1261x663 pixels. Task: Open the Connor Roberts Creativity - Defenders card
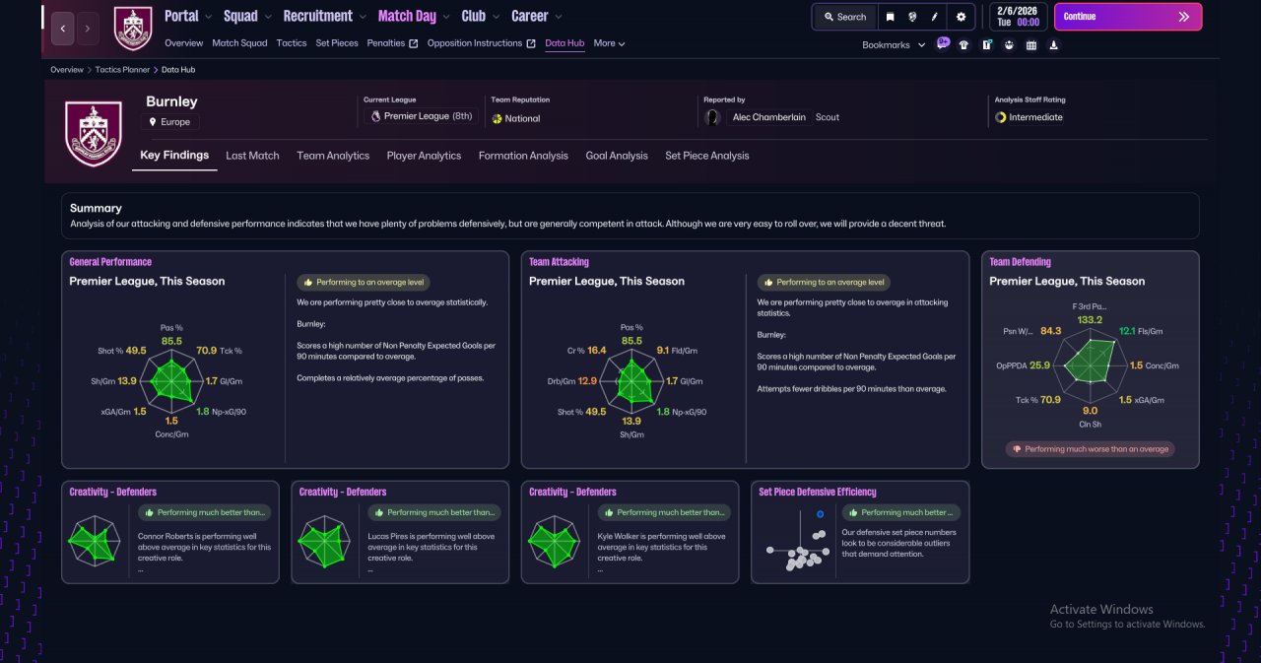[x=170, y=532]
